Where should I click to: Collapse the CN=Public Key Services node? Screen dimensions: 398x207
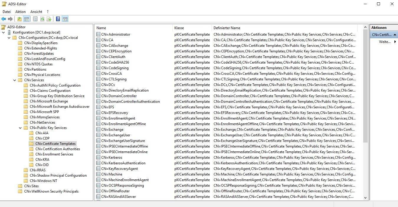(x=20, y=128)
